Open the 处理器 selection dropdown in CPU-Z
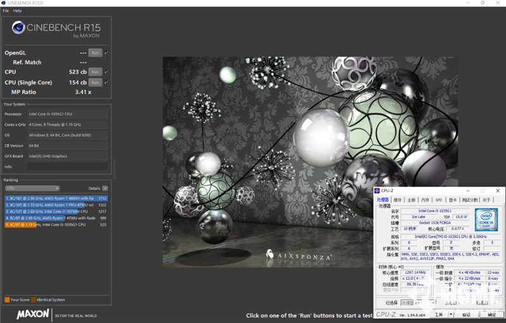The height and width of the screenshot is (323, 506). pos(419,303)
